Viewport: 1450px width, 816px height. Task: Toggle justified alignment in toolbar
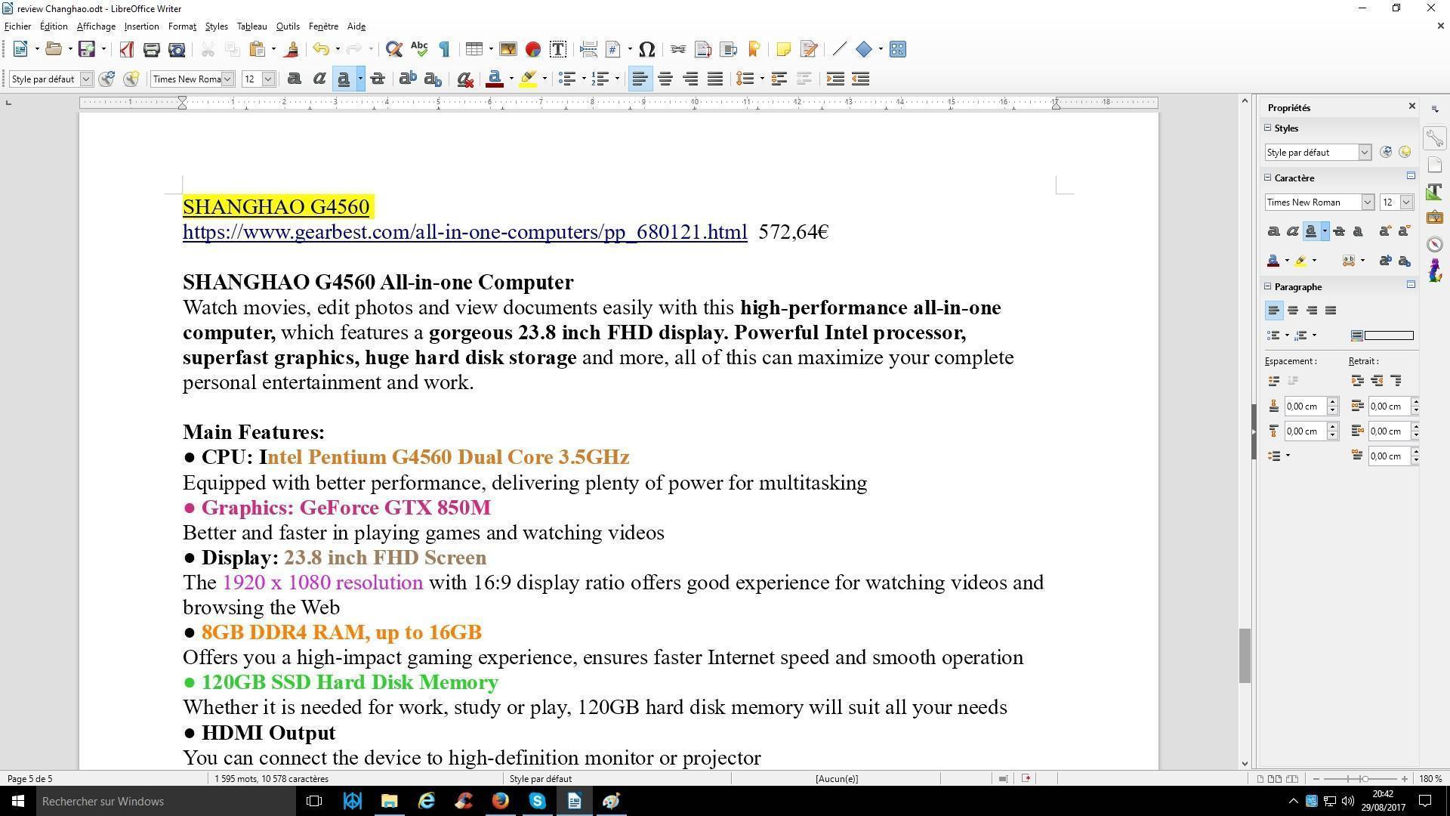[x=715, y=79]
